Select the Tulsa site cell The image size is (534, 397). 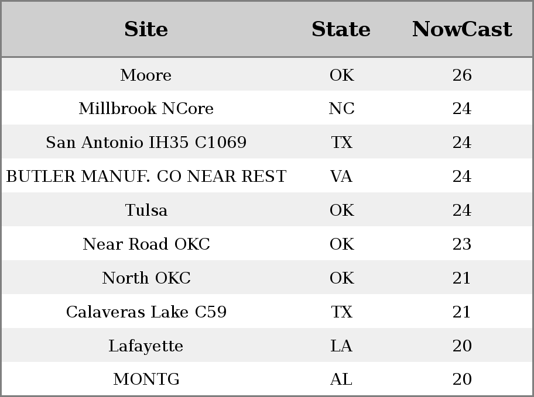tap(146, 210)
